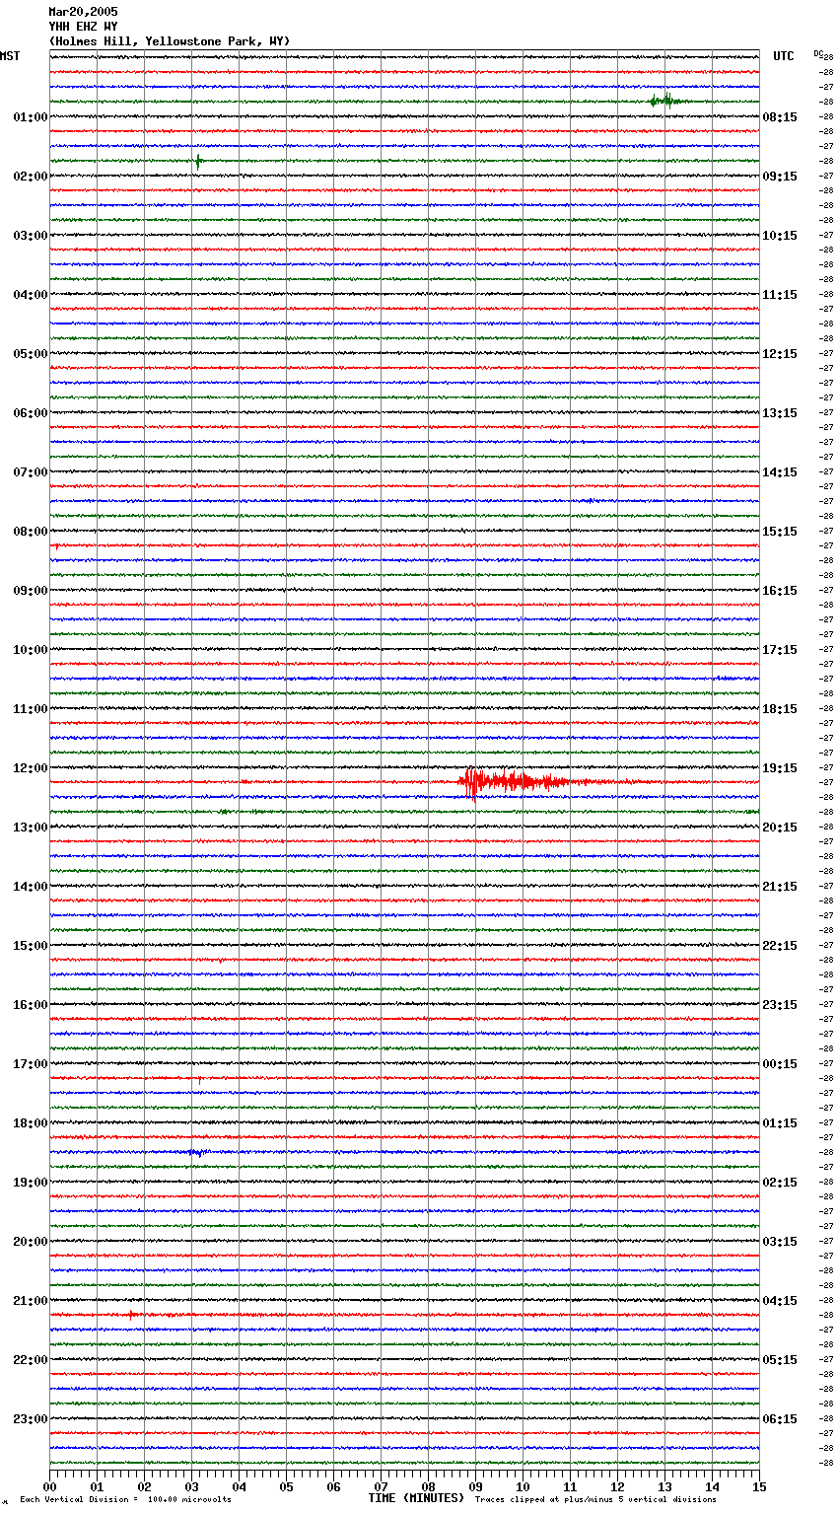Click the "(Holmes Hill, Yellowstone Park, WY)" title
The width and height of the screenshot is (838, 1513).
click(x=170, y=41)
